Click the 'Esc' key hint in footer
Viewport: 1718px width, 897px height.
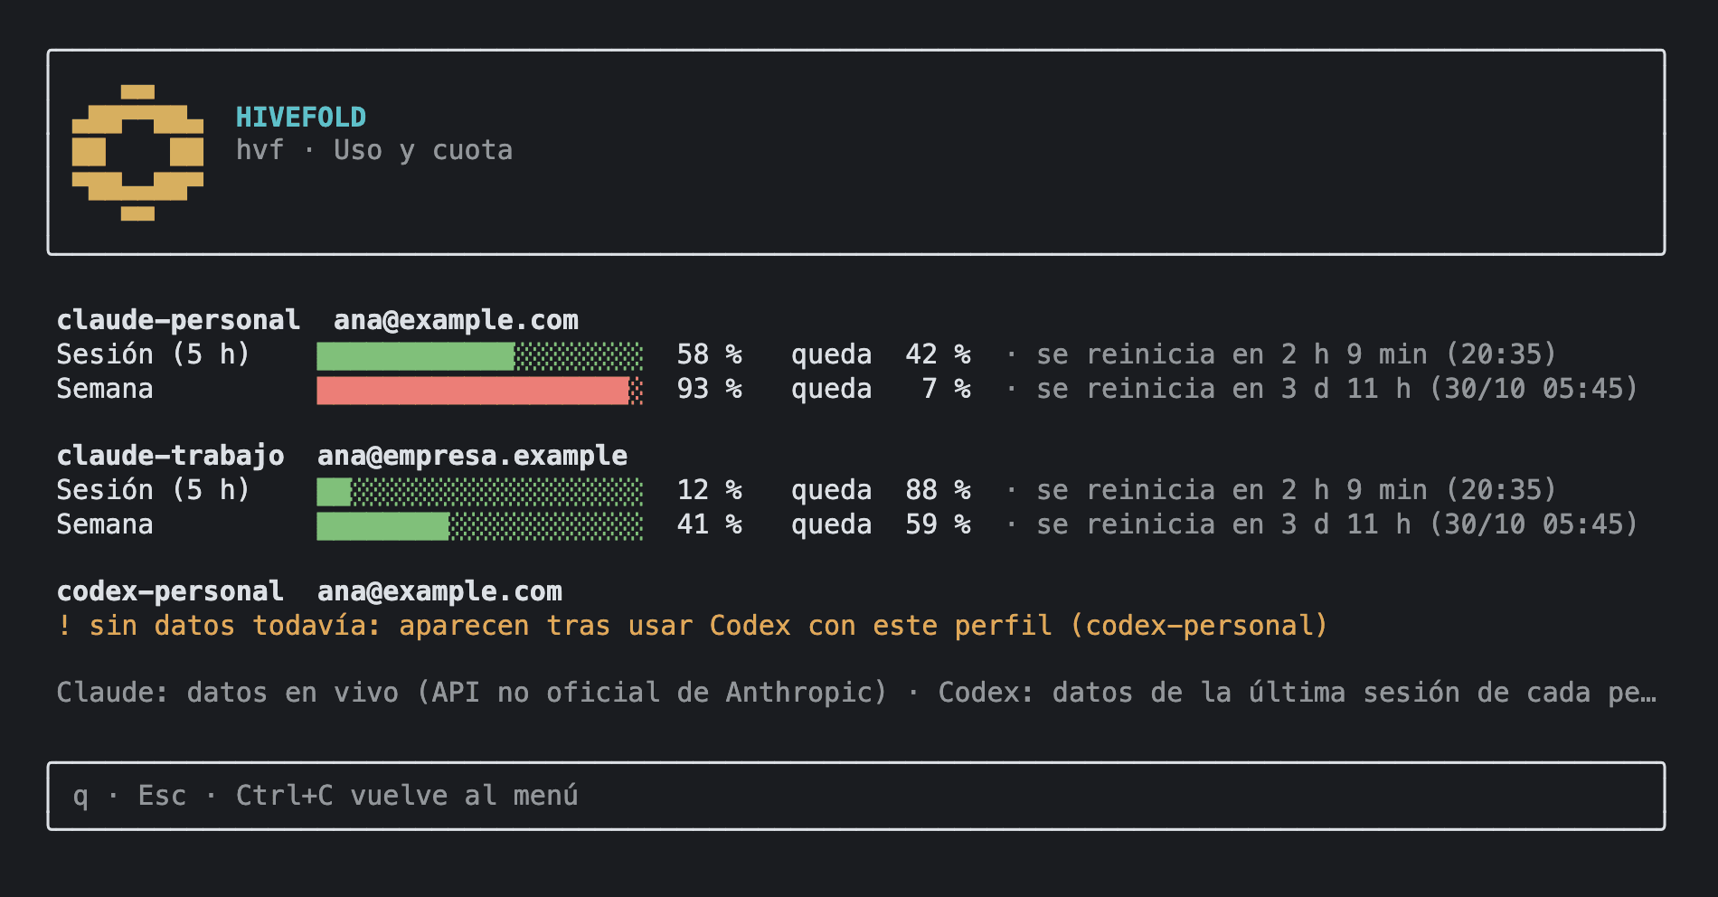[x=162, y=796]
